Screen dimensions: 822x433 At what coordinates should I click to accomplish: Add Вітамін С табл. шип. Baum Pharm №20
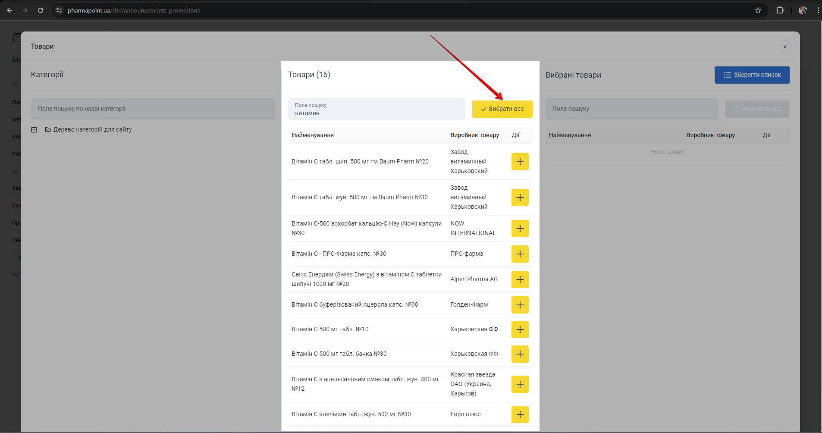[520, 162]
